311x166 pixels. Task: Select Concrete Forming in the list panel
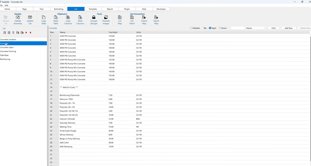click(x=8, y=51)
